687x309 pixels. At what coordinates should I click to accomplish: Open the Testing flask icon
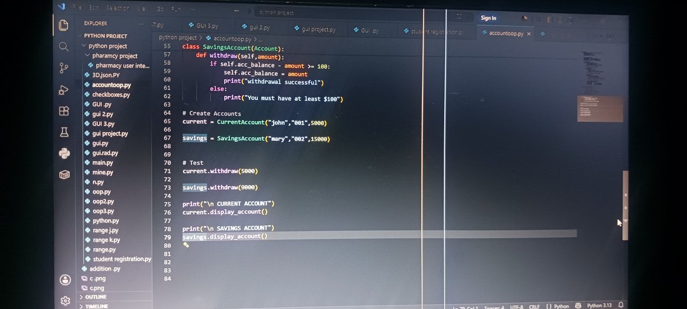(64, 132)
